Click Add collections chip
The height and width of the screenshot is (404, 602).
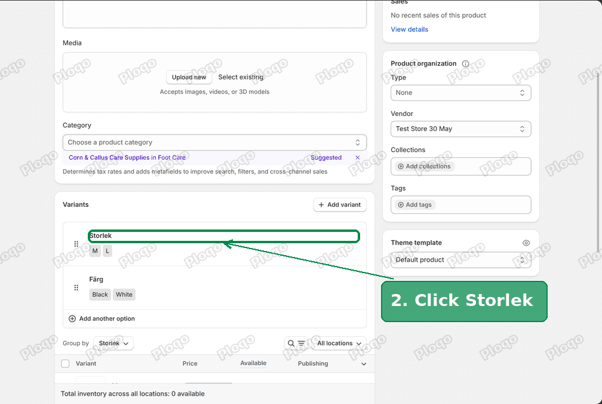[424, 166]
